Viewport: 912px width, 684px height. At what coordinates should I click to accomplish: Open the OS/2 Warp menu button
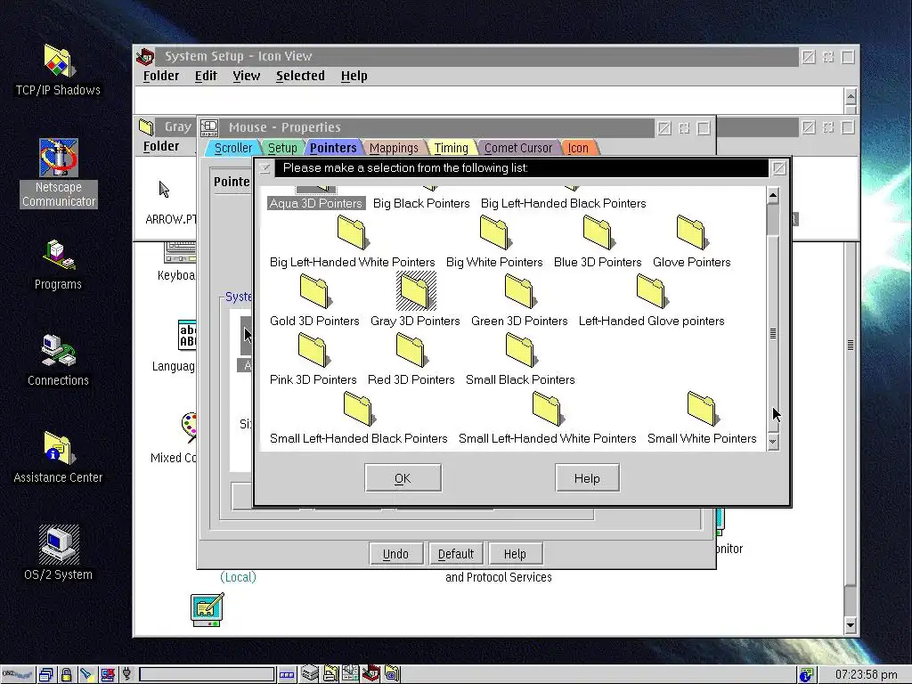point(18,675)
